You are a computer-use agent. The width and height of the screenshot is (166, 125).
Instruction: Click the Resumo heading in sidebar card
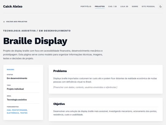point(10,69)
